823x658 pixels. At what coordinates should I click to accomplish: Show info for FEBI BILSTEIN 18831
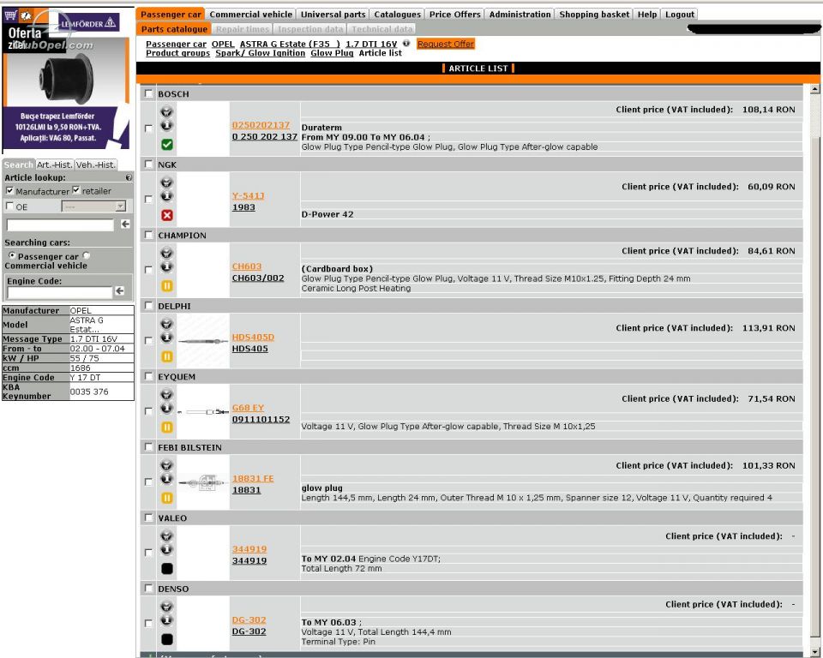[x=166, y=479]
